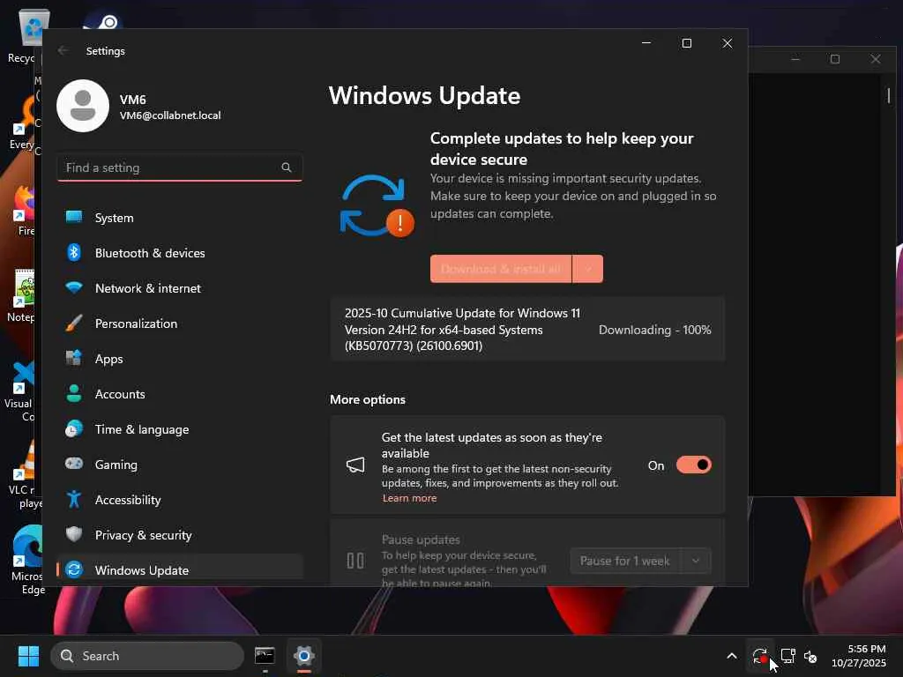Click the Bluetooth & devices icon
Viewport: 903px width, 677px height.
point(74,253)
